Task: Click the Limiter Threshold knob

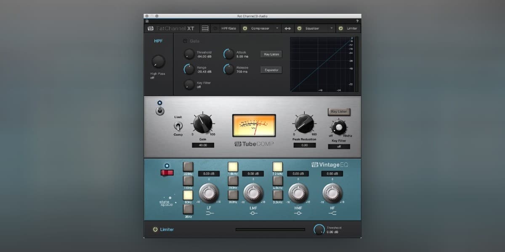Action: point(319,230)
